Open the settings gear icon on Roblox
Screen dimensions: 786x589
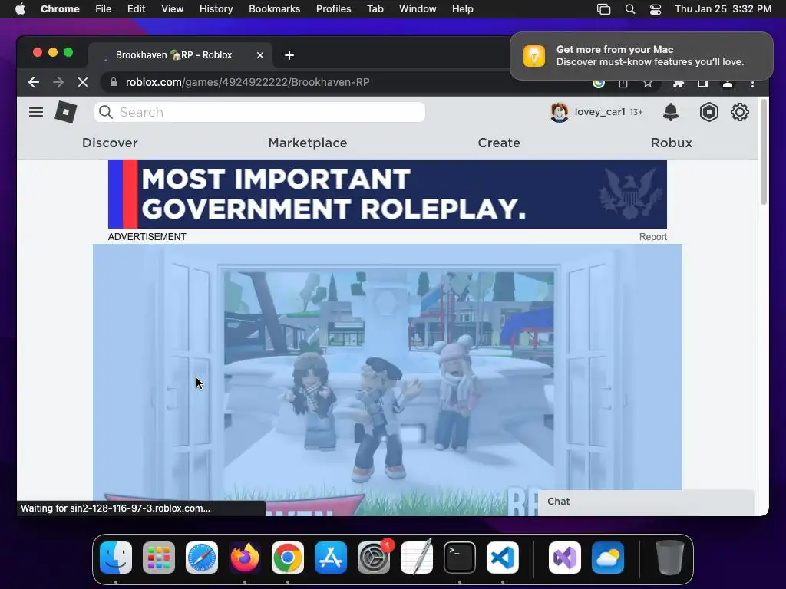point(740,112)
